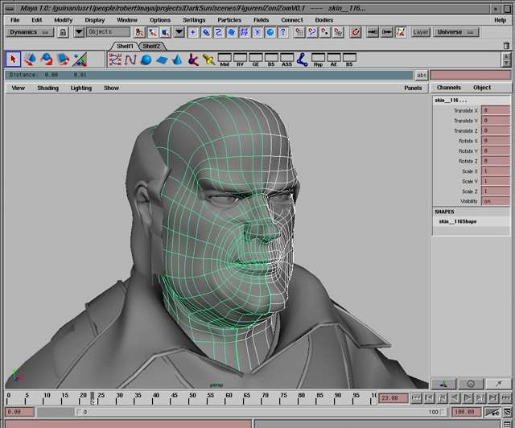Image resolution: width=515 pixels, height=428 pixels.
Task: Click the help question mark icon
Action: tap(282, 32)
